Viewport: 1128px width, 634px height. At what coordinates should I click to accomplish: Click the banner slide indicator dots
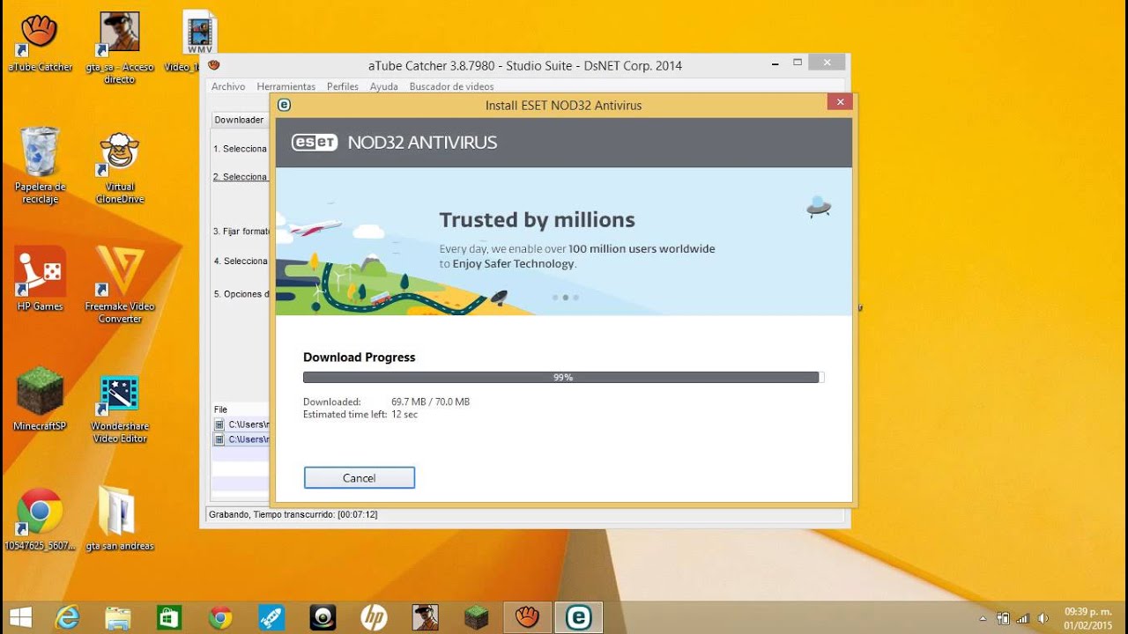pos(565,298)
